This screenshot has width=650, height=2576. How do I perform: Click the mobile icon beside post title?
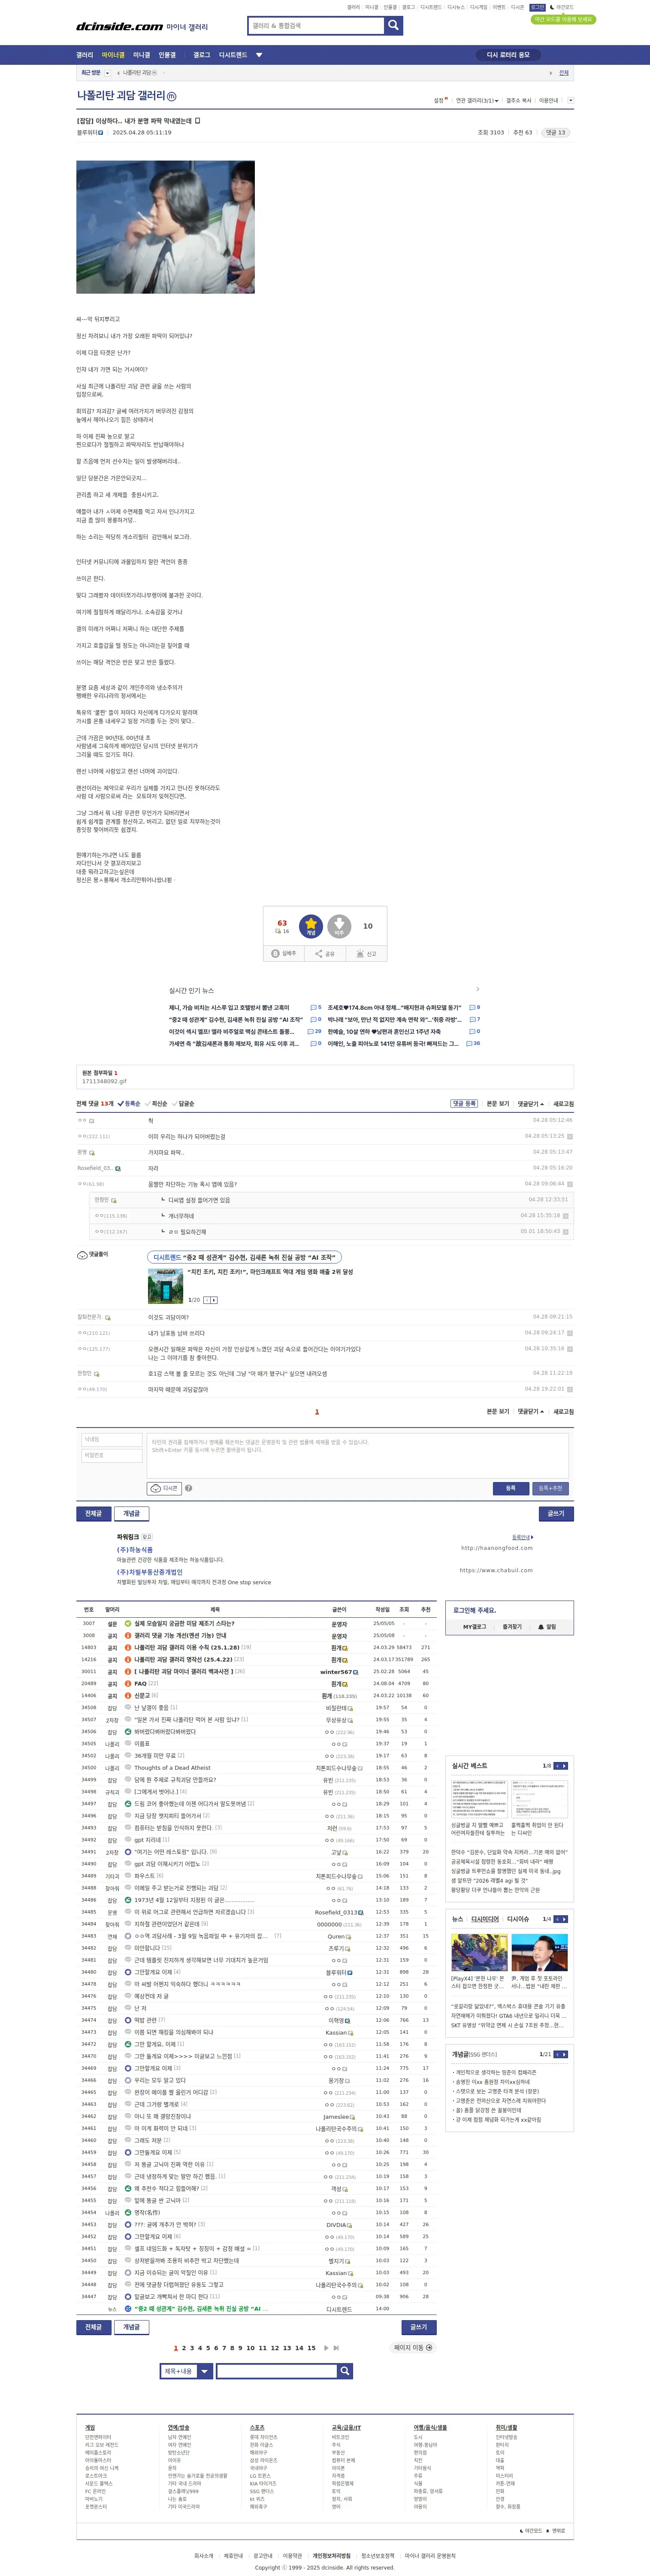pyautogui.click(x=198, y=120)
